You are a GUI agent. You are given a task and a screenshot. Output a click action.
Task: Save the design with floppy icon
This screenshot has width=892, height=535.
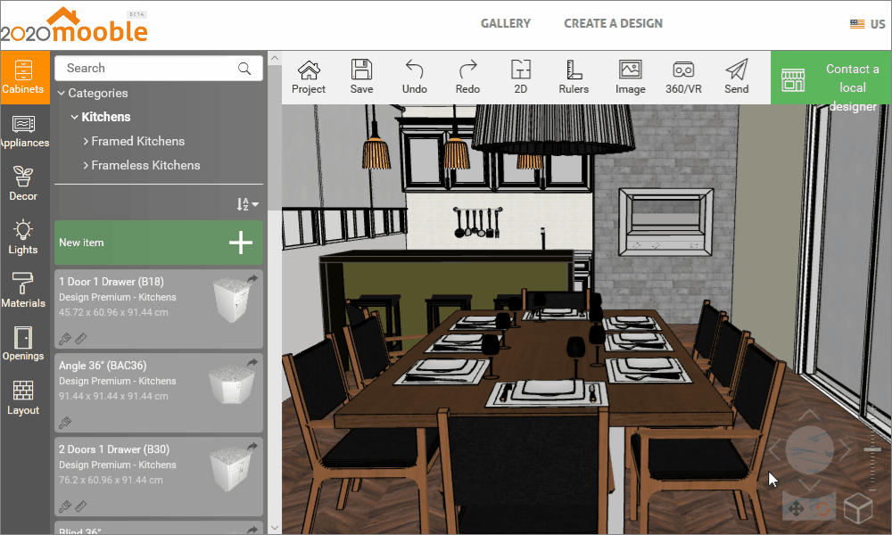[x=362, y=78]
